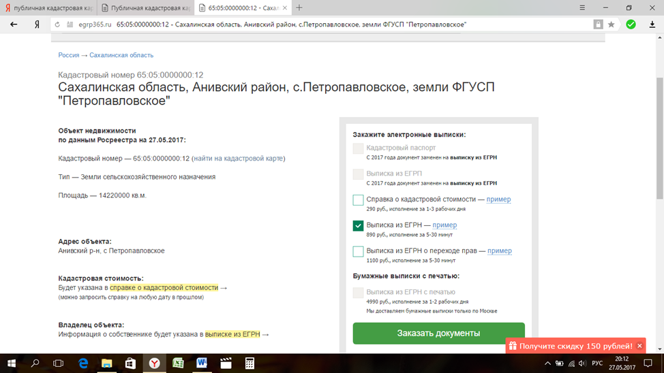This screenshot has width=664, height=373.
Task: Click the green 'Заказать документы' button
Action: tap(438, 334)
